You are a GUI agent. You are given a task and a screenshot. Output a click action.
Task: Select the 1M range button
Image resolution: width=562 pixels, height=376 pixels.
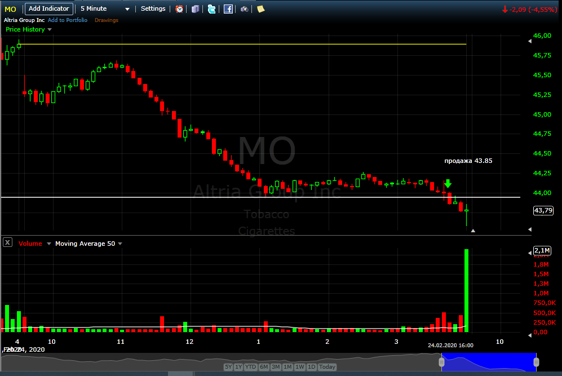(287, 366)
